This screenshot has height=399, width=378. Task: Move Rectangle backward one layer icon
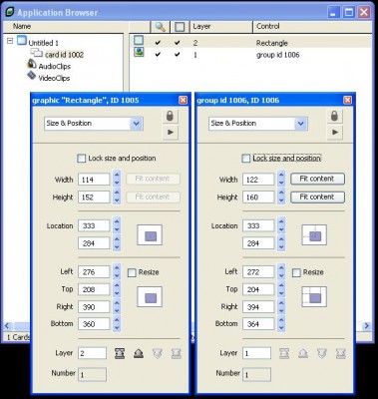[x=139, y=353]
